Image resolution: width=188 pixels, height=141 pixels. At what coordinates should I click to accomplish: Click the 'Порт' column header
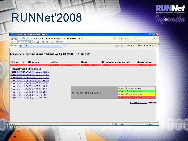(x=84, y=62)
